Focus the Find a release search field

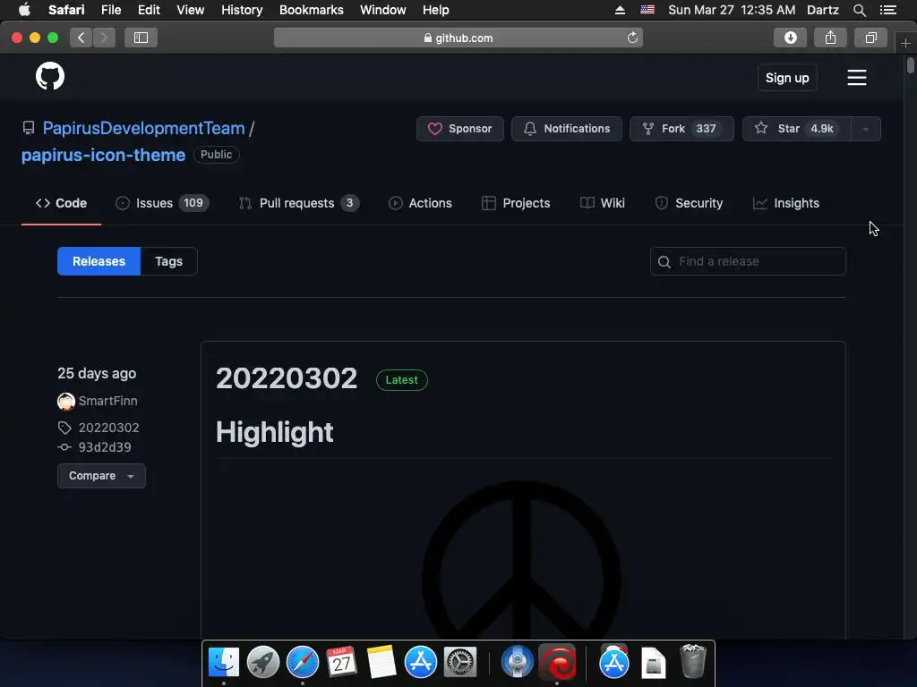pyautogui.click(x=748, y=262)
